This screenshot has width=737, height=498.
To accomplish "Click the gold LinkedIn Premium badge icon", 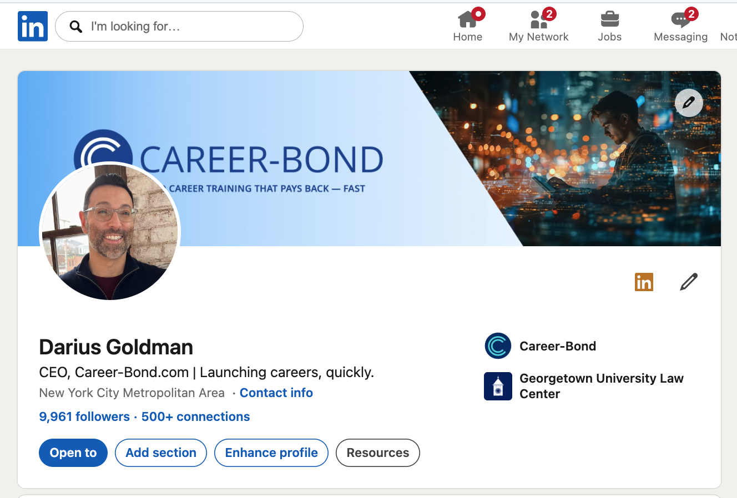I will 644,282.
